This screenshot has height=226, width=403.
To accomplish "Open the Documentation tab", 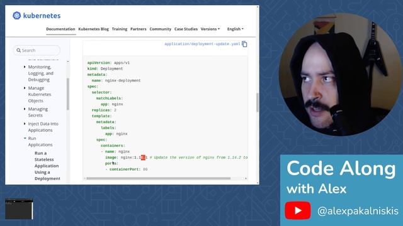I will coord(60,29).
